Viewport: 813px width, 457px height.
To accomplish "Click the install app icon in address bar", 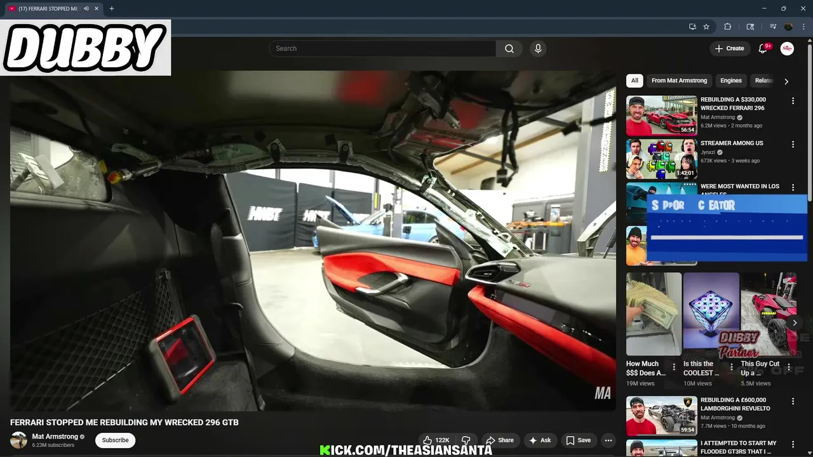I will (x=692, y=27).
